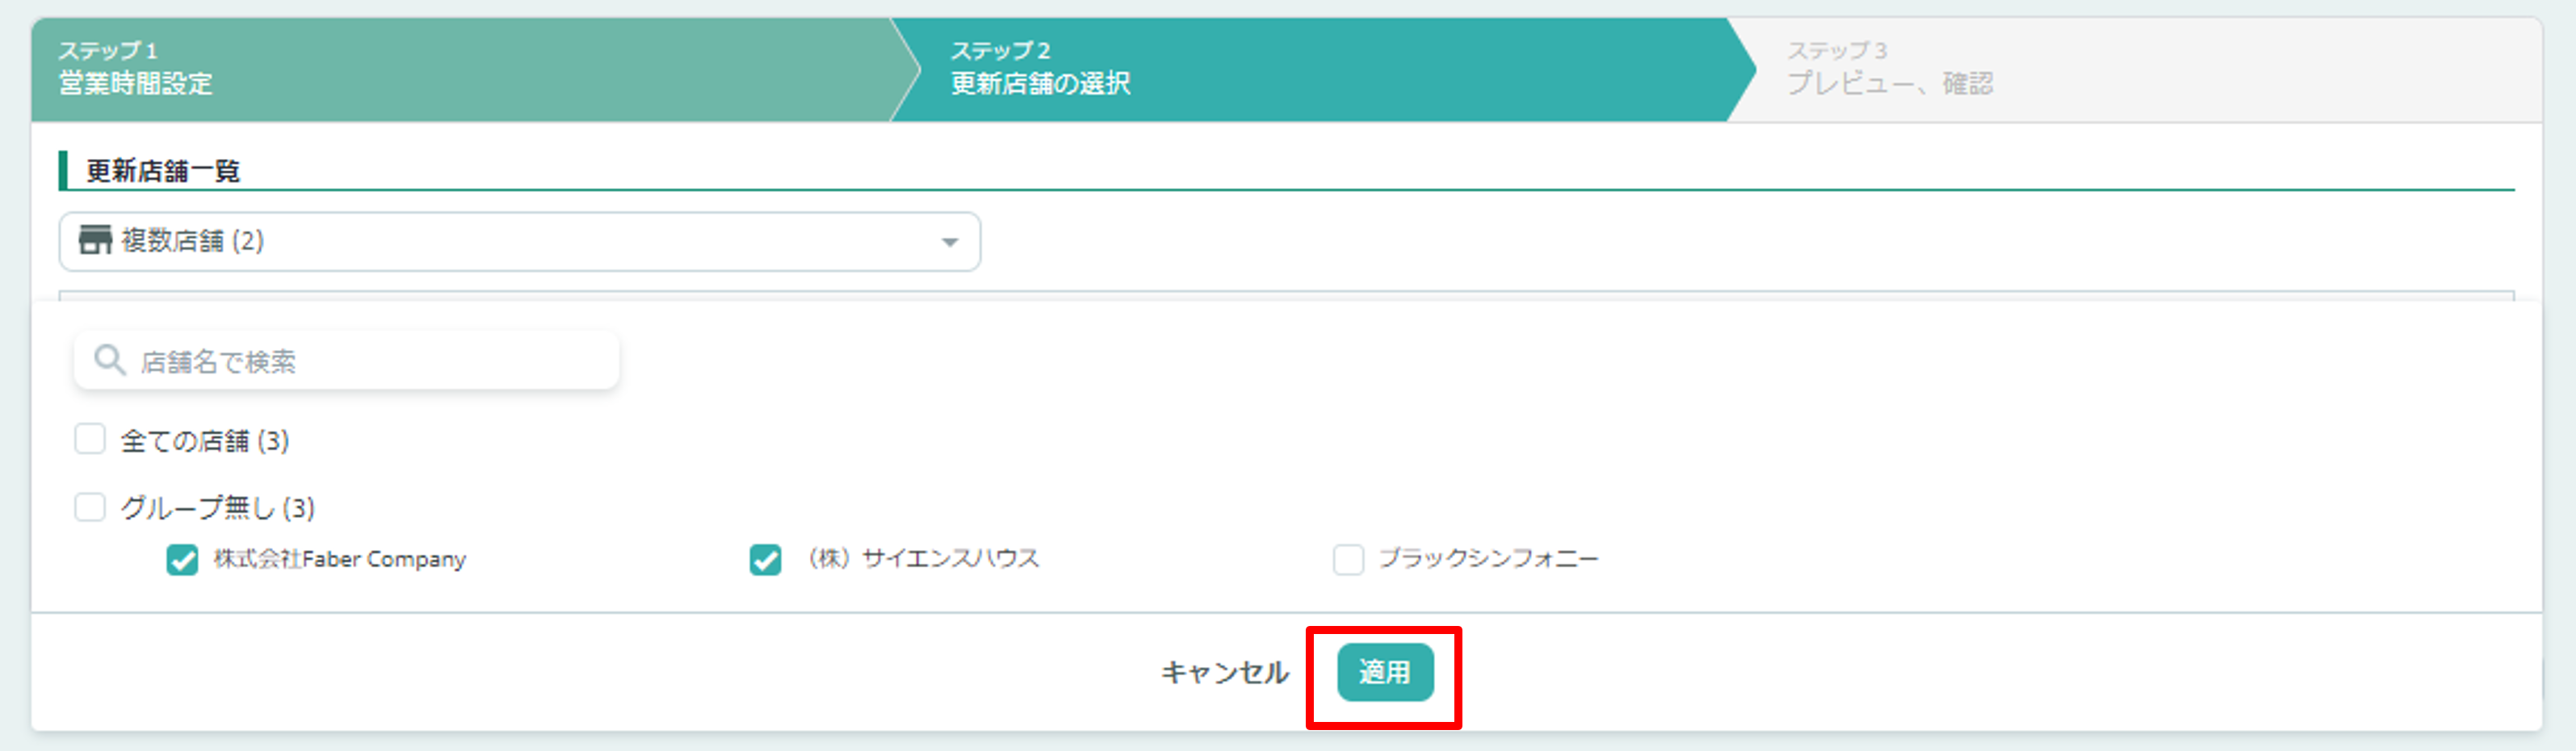The width and height of the screenshot is (2576, 751).
Task: Expand the 複数店舗 (2) dropdown arrow
Action: (949, 242)
